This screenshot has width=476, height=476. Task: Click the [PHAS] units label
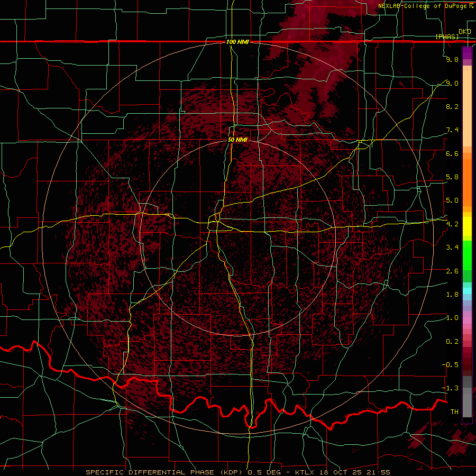pyautogui.click(x=447, y=36)
